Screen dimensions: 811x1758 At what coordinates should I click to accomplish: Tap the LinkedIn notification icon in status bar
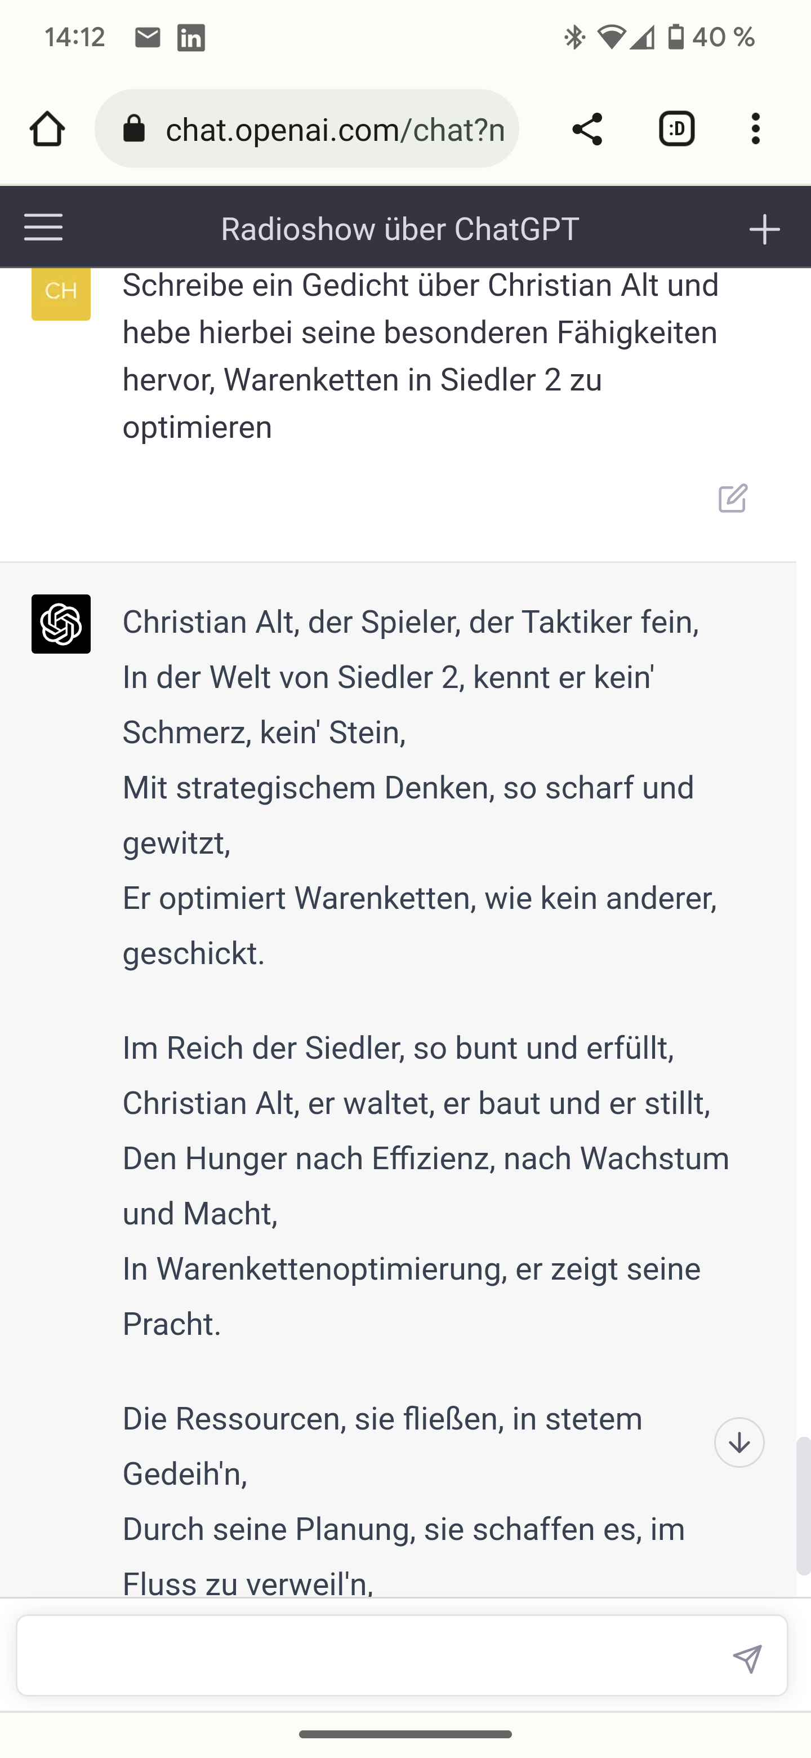click(x=191, y=38)
